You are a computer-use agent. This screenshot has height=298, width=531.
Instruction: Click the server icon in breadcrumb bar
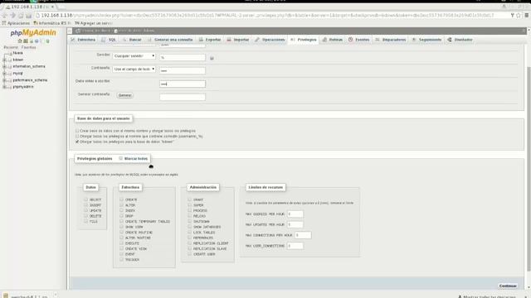[x=78, y=31]
